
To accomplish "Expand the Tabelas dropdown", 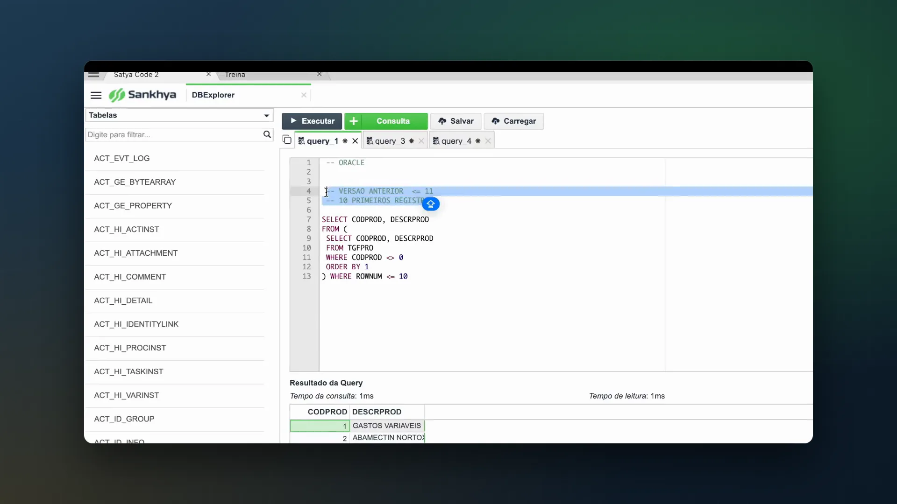I will (x=266, y=115).
